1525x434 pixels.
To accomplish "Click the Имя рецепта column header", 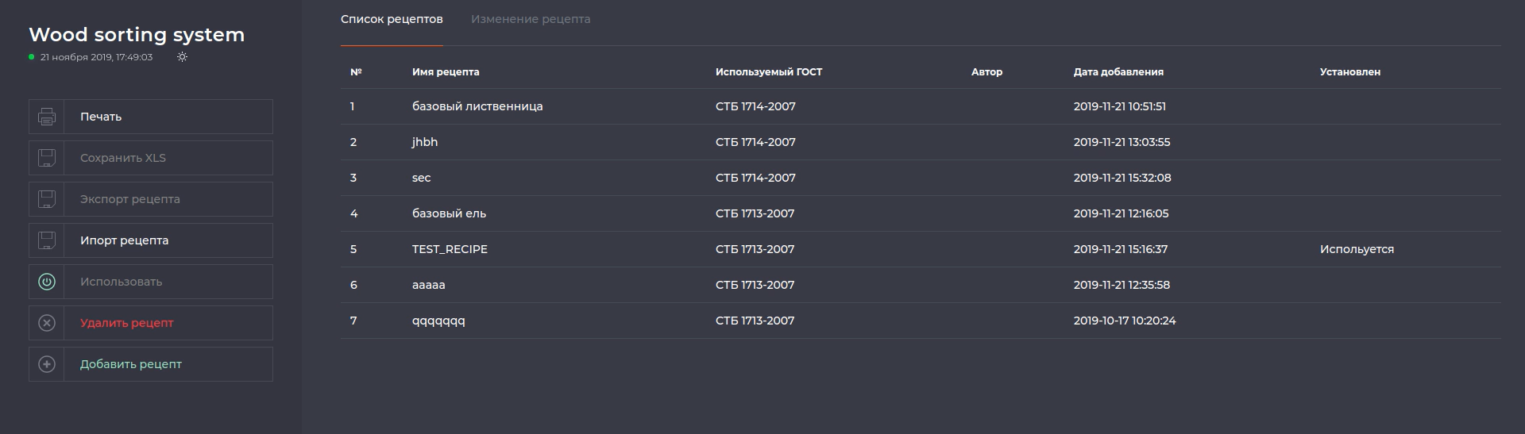I will [446, 72].
